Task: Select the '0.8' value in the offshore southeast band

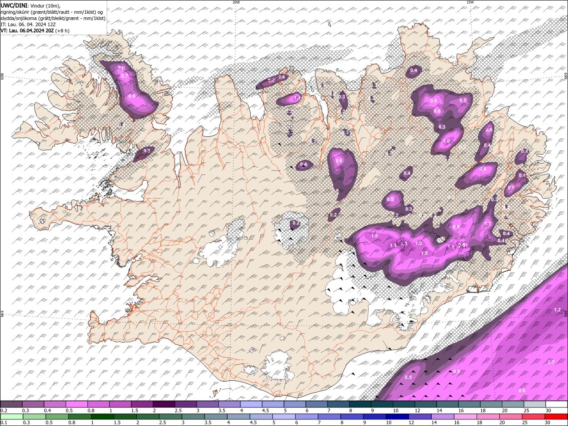Action: click(x=456, y=371)
